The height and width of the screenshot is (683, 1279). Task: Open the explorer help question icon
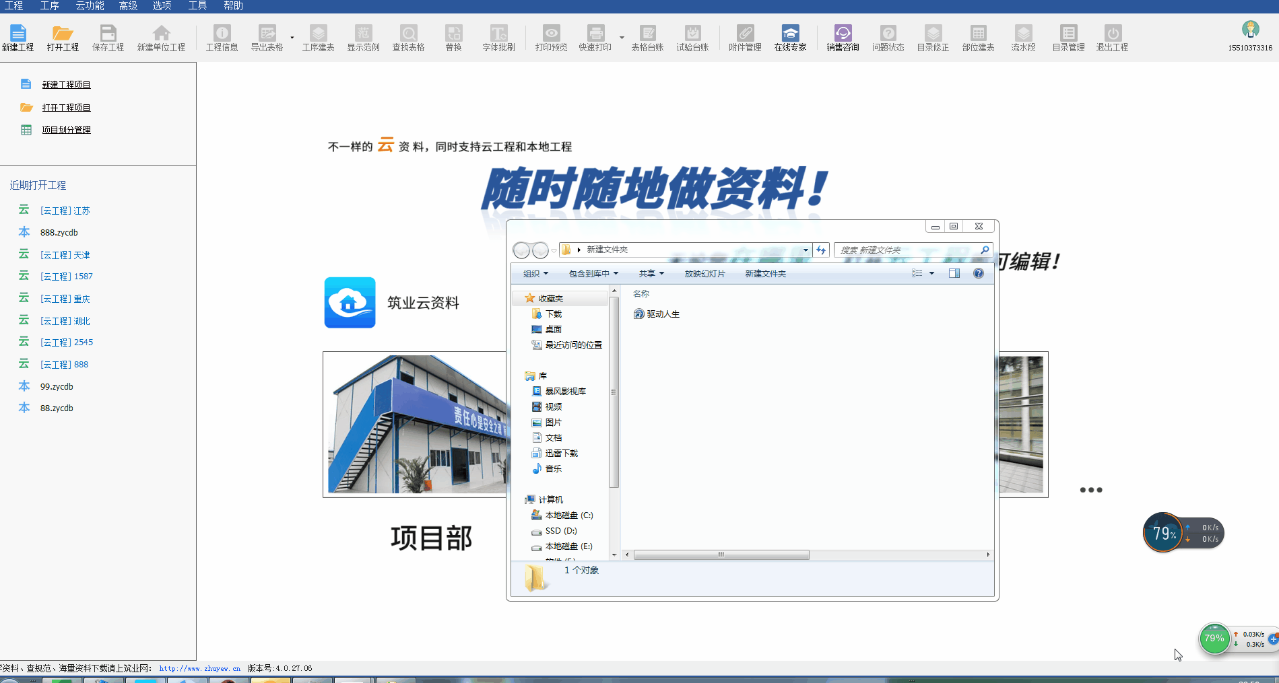(979, 273)
